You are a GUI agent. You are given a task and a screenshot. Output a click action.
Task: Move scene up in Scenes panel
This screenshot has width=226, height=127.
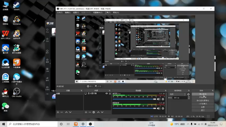point(66,112)
